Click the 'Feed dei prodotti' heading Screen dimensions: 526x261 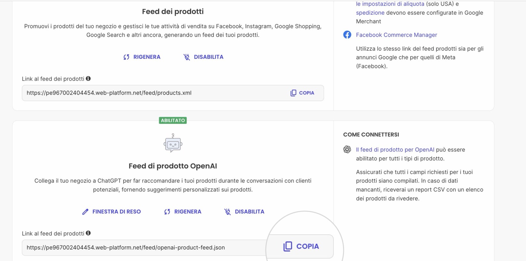[x=173, y=12]
